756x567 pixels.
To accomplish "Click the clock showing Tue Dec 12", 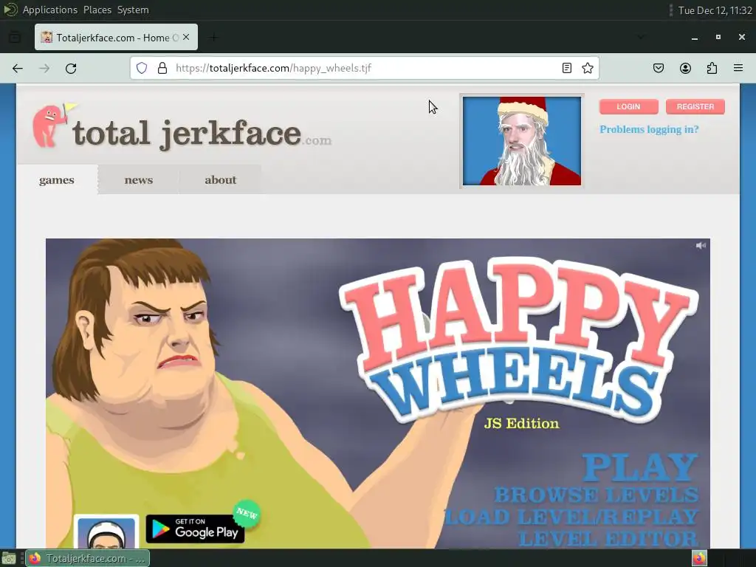I will [x=715, y=10].
